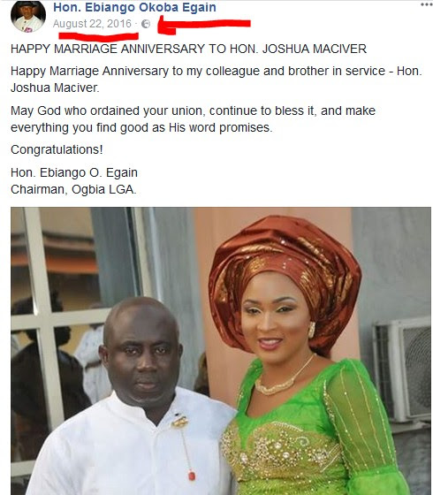Click the gold necklace in the photo
433x495 pixels.
tap(283, 379)
